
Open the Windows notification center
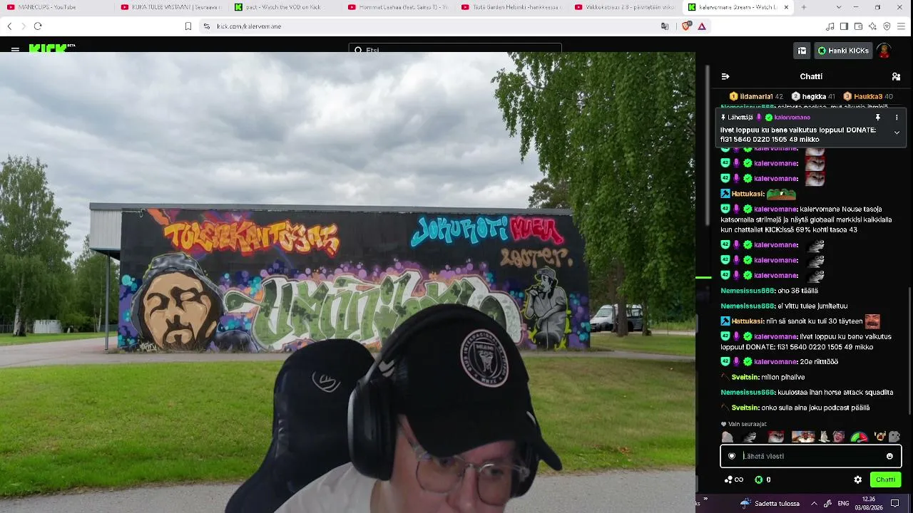pyautogui.click(x=895, y=504)
